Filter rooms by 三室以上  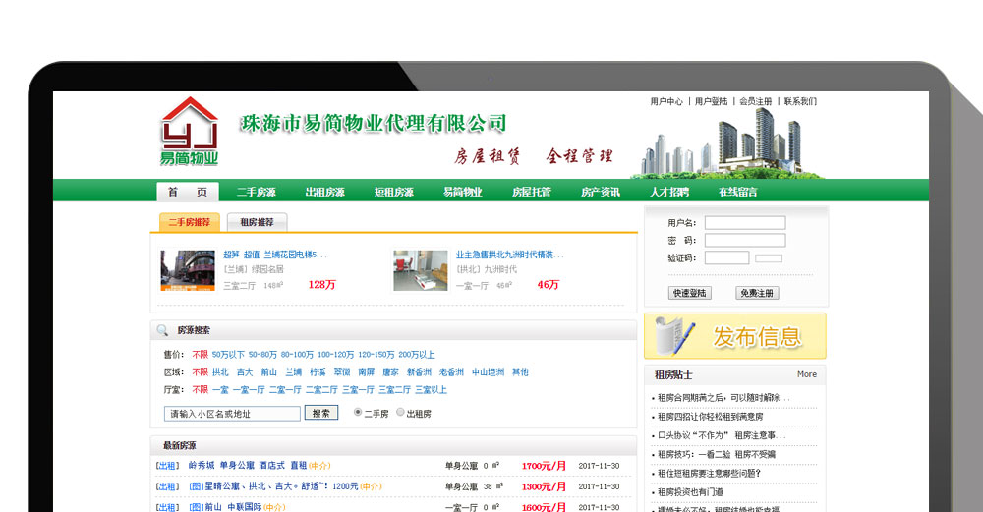431,390
